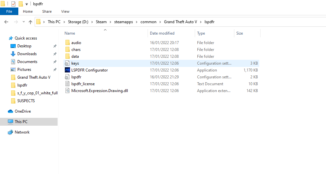Open s_f_y_cop_01_white_full sidebar folder
Viewport: 326px width, 174px height.
37,93
